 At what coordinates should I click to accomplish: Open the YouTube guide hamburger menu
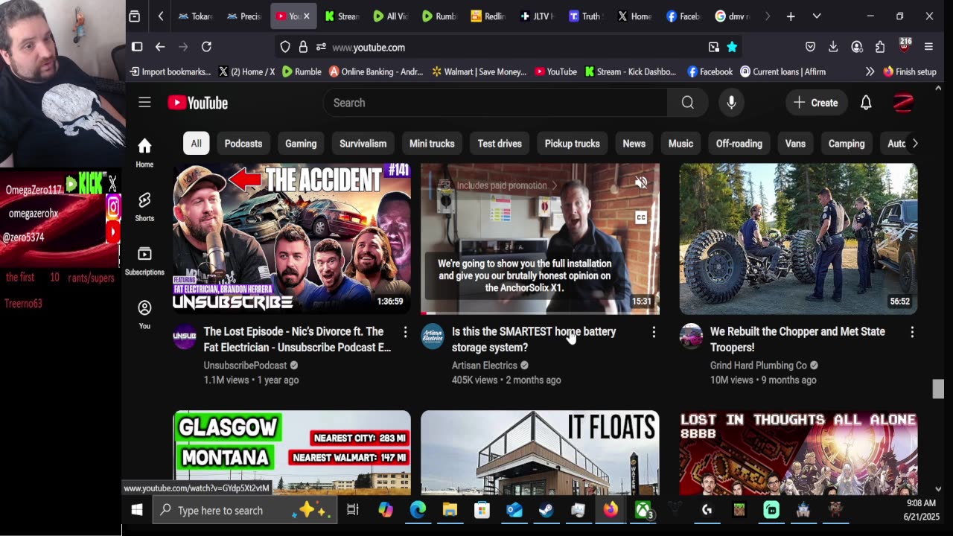144,103
